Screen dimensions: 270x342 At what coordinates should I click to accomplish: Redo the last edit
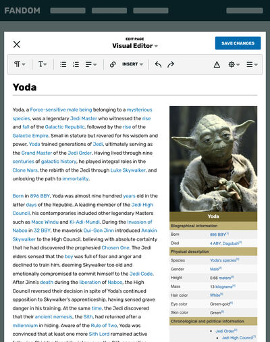[171, 64]
